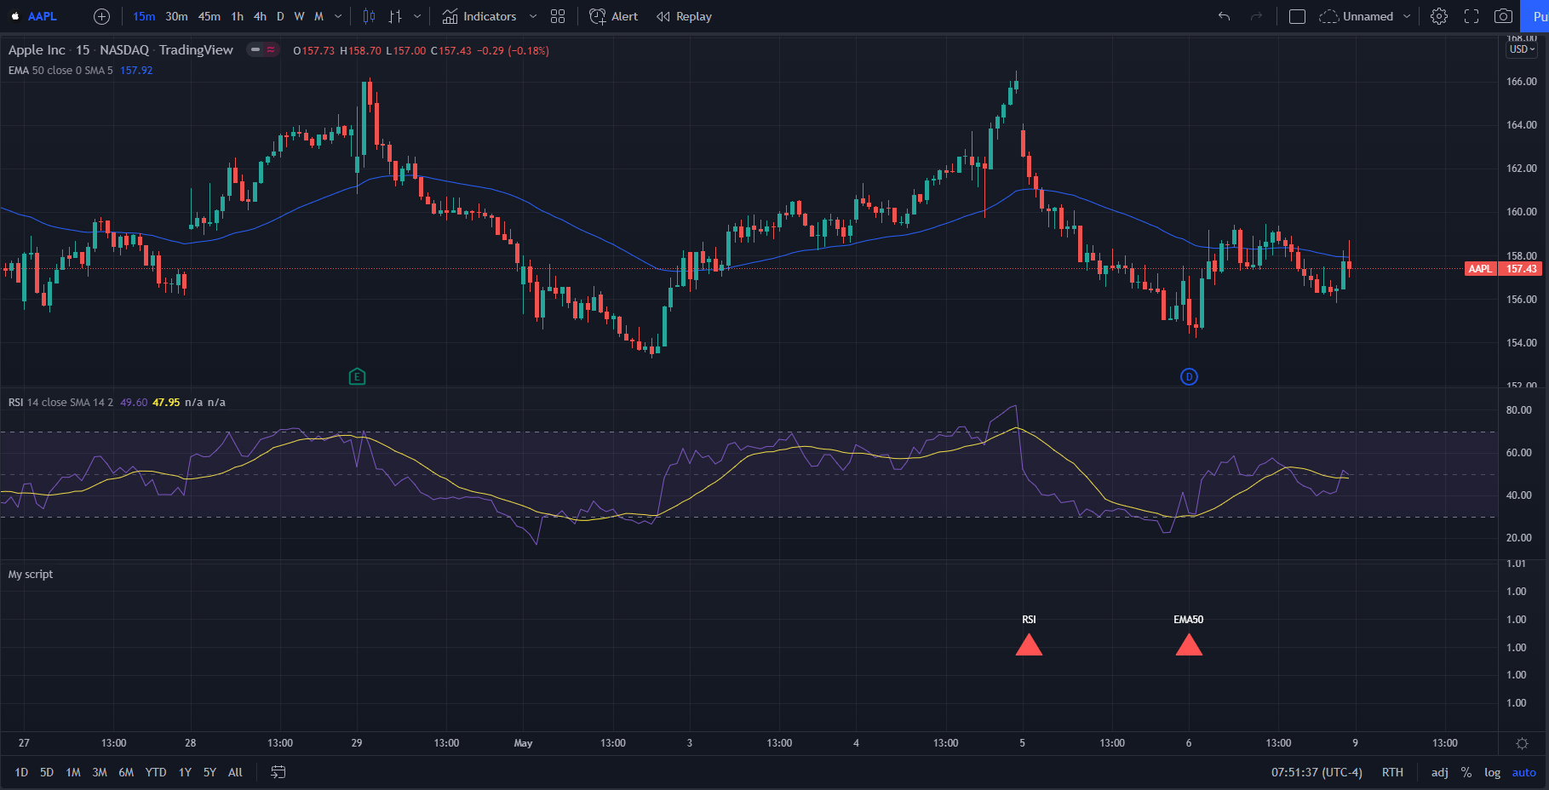The height and width of the screenshot is (790, 1549).
Task: Open chart settings gear icon
Action: [1439, 16]
